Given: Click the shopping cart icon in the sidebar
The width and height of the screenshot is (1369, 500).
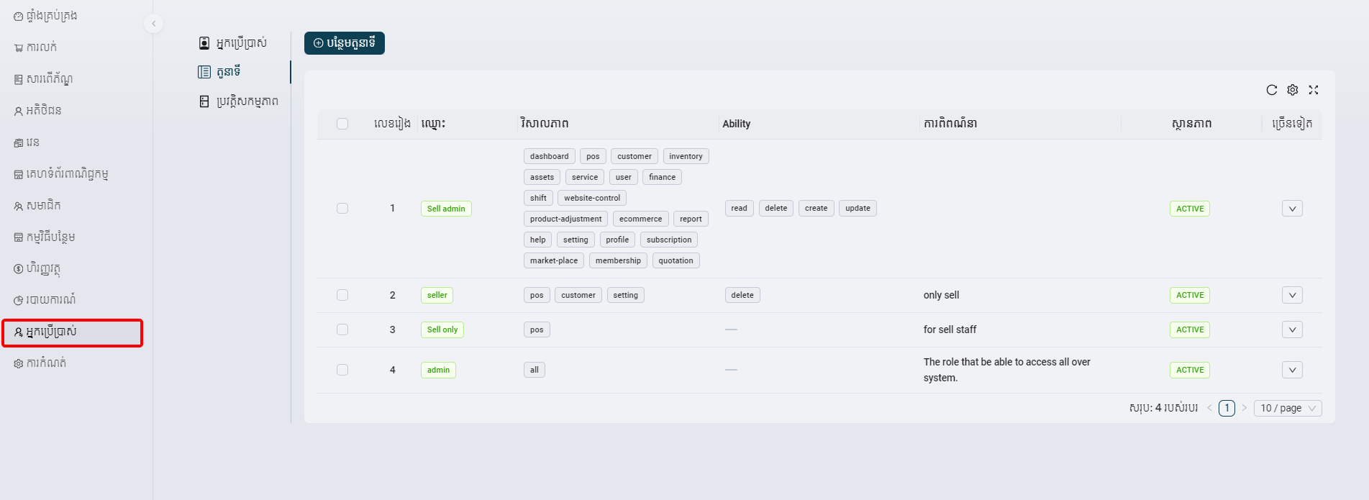Looking at the screenshot, I should [19, 48].
